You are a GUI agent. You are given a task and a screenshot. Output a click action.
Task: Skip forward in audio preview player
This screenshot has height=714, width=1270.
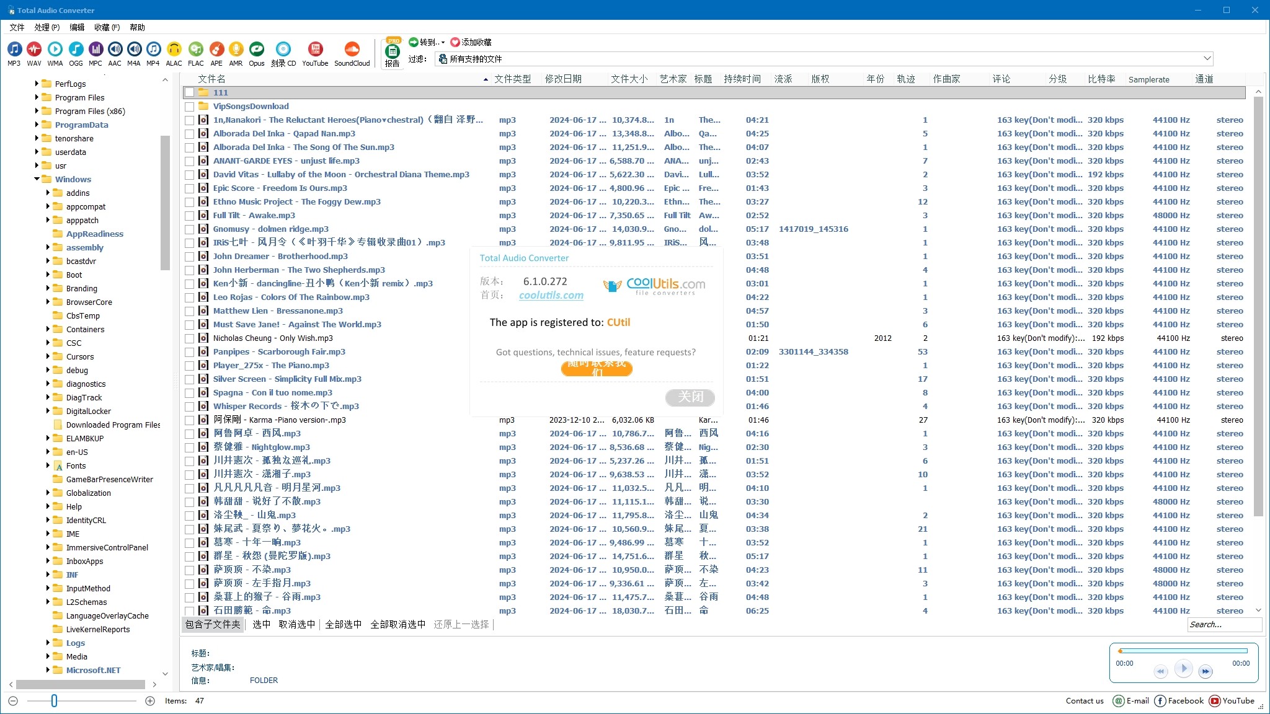point(1205,671)
